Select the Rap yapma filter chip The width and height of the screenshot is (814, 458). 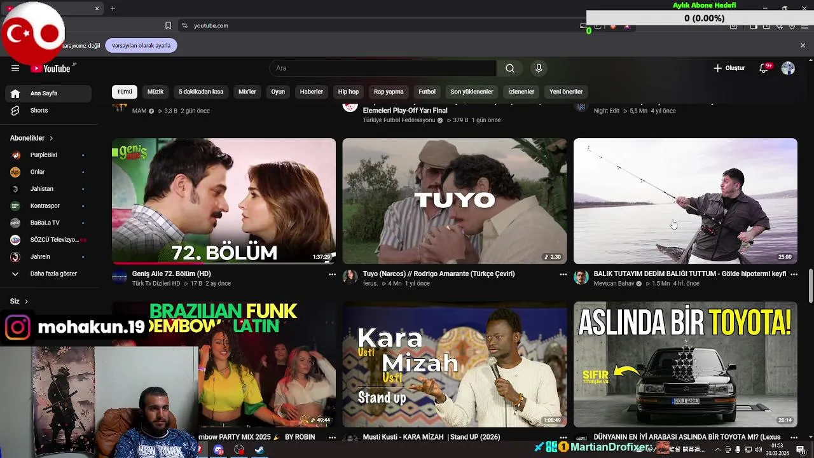[389, 92]
